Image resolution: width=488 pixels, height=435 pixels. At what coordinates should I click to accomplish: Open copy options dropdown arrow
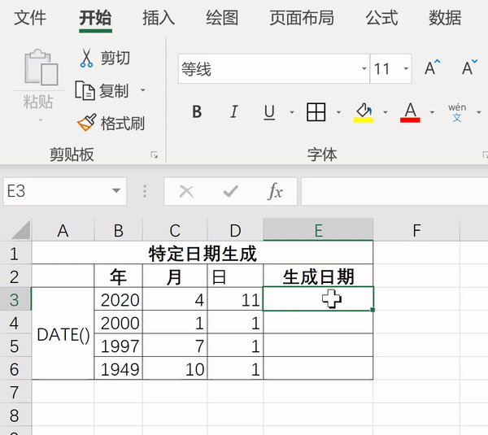143,90
